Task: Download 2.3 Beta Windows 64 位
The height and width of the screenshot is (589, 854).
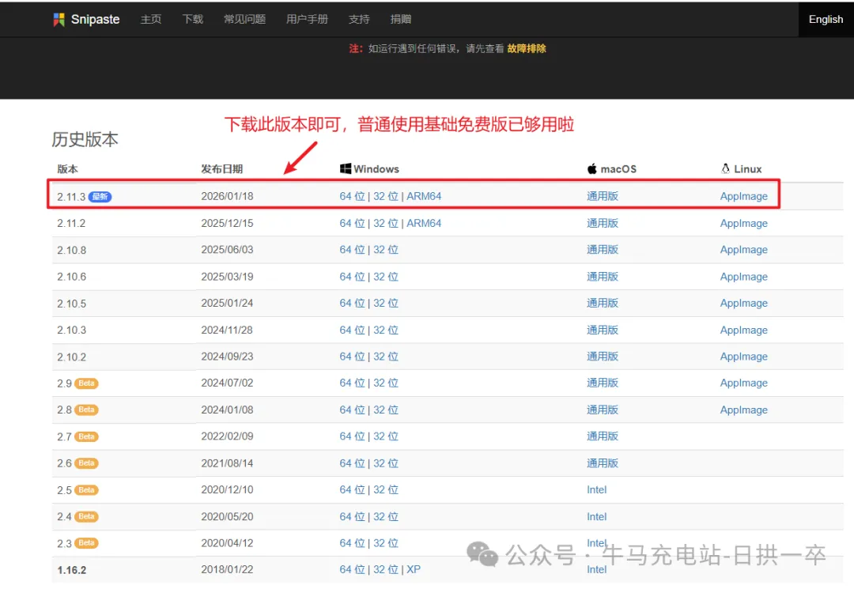Action: 353,542
